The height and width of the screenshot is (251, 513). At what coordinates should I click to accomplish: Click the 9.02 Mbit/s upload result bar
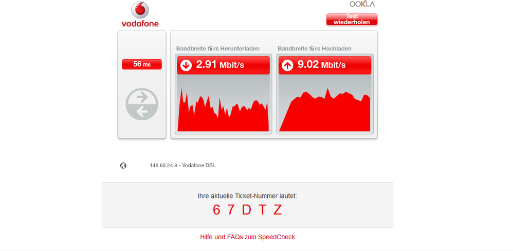tap(325, 65)
